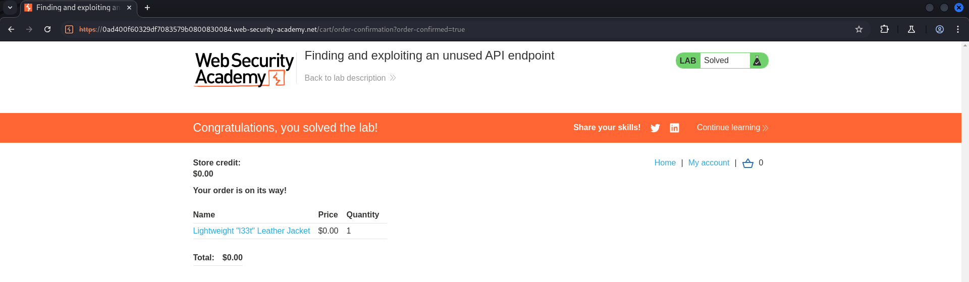Image resolution: width=969 pixels, height=282 pixels.
Task: Reload the page
Action: click(47, 29)
